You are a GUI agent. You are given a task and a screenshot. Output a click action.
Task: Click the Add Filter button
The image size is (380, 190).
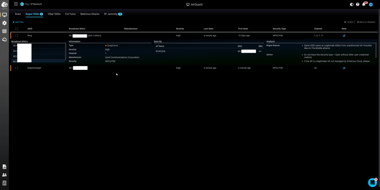point(18,22)
